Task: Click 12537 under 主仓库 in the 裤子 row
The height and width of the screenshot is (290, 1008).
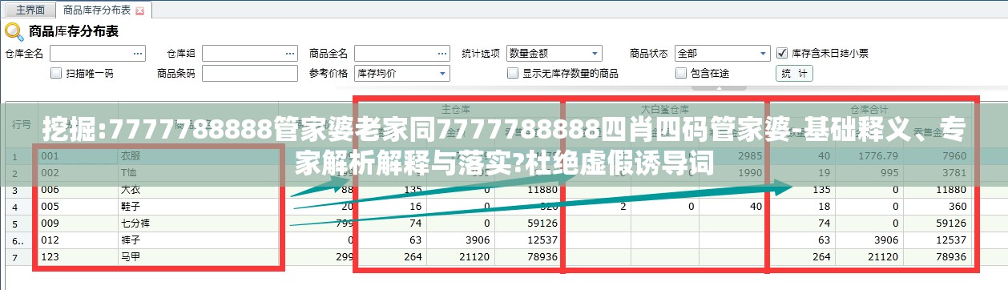Action: tap(542, 240)
